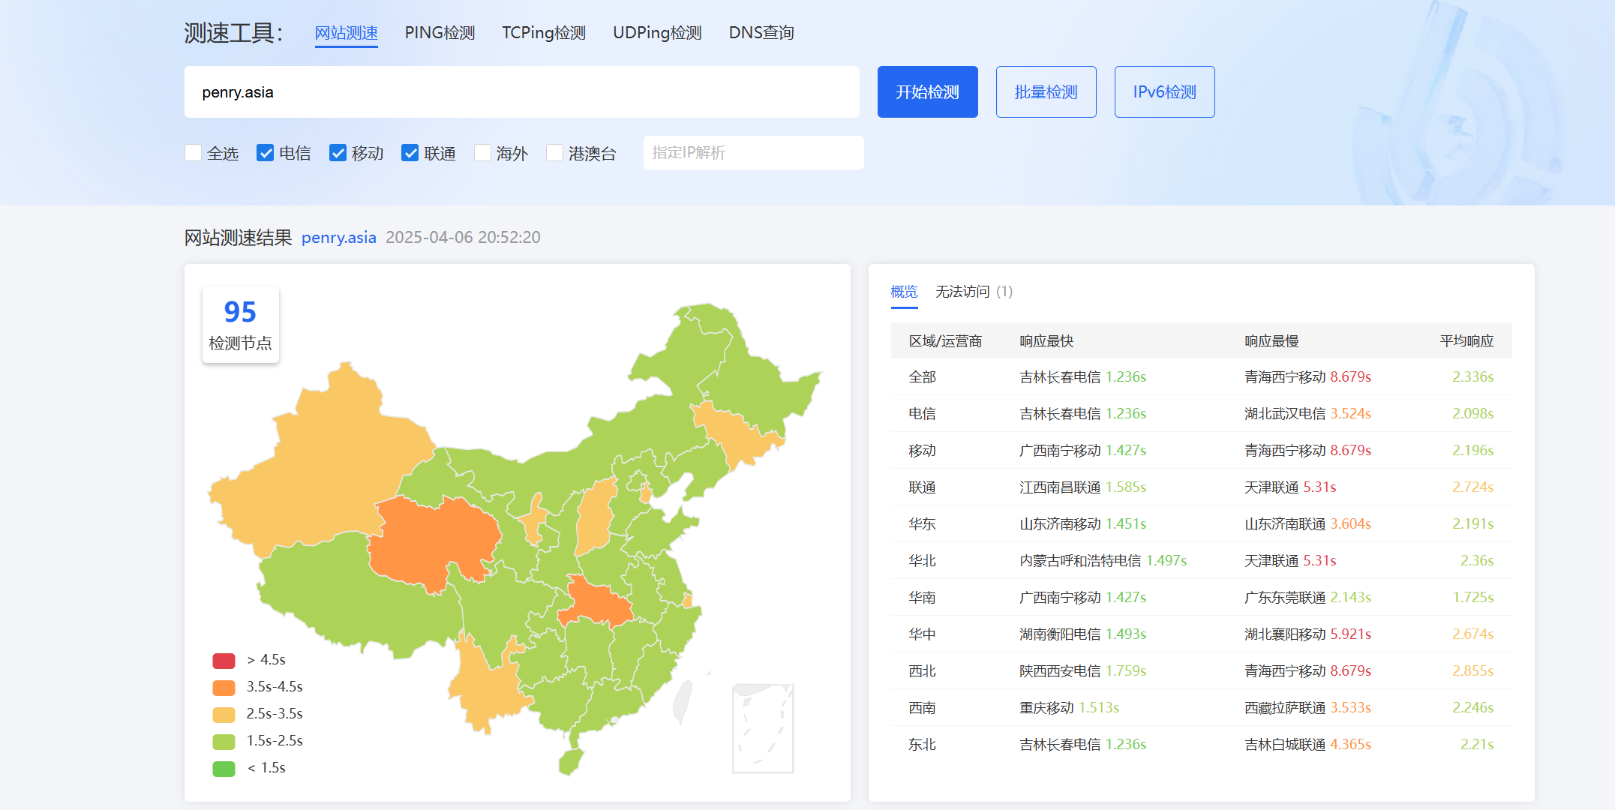Click the penry.asia result link

click(x=338, y=238)
